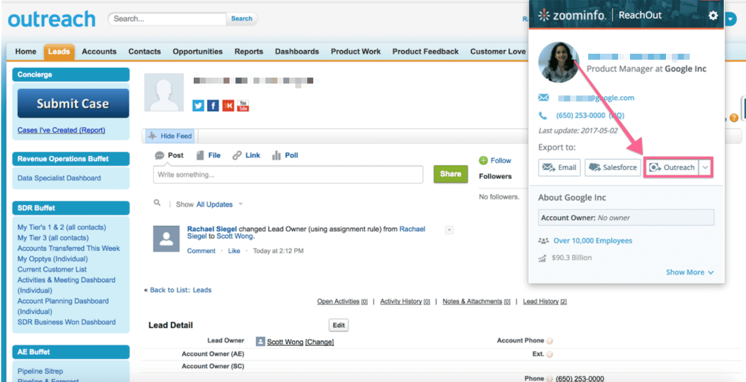Open the Customer Love tab

coord(498,51)
